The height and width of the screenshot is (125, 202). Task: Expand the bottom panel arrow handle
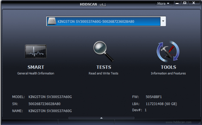101,118
